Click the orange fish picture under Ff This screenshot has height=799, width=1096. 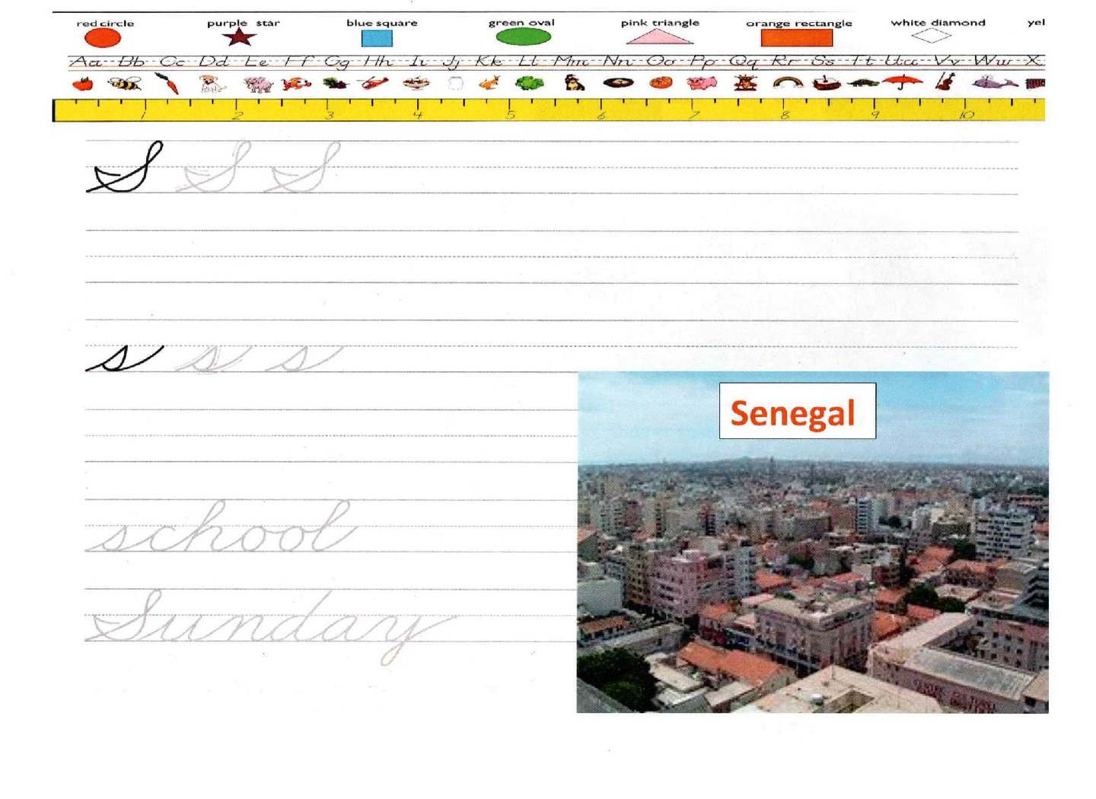[x=296, y=83]
